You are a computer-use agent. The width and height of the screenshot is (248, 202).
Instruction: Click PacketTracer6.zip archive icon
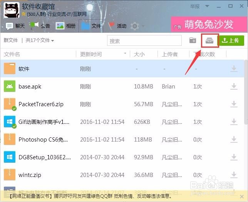pyautogui.click(x=10, y=104)
